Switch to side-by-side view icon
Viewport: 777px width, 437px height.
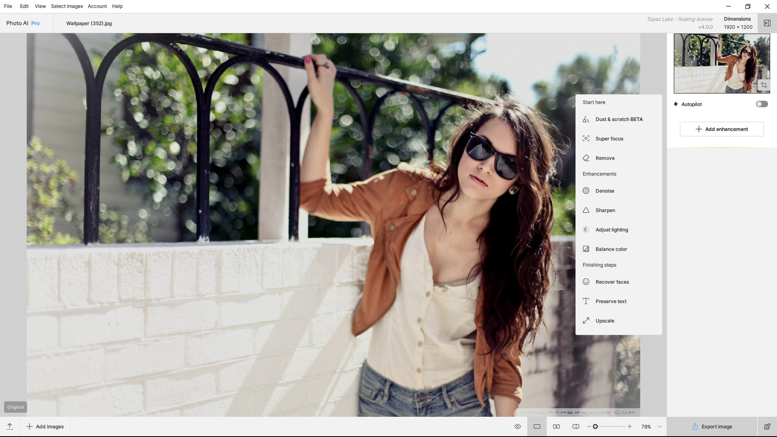[x=556, y=426]
